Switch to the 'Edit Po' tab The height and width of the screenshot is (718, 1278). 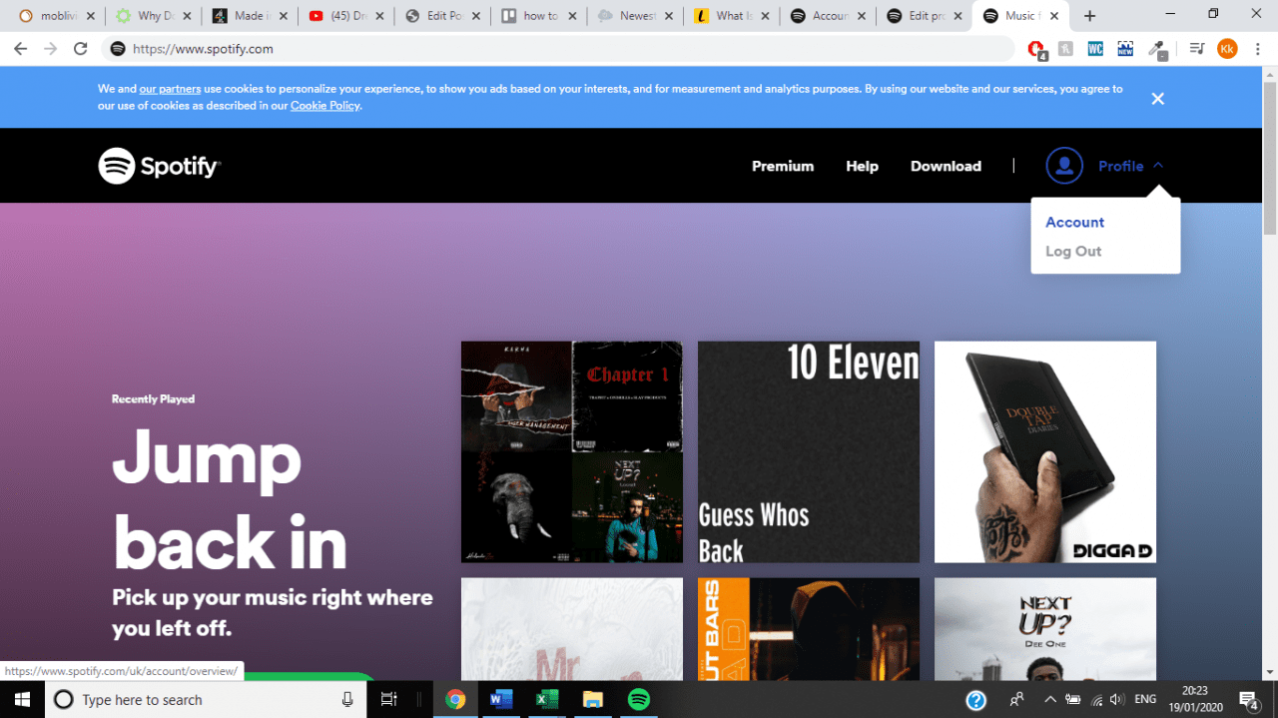441,16
